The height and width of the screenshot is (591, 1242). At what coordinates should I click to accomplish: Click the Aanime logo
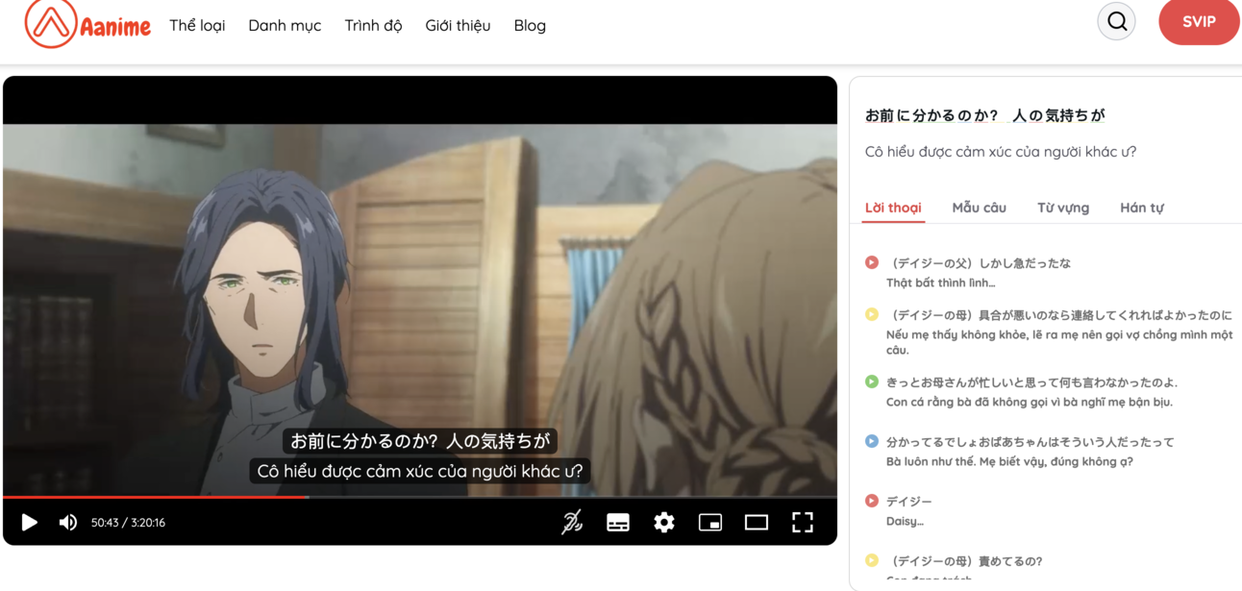coord(87,24)
